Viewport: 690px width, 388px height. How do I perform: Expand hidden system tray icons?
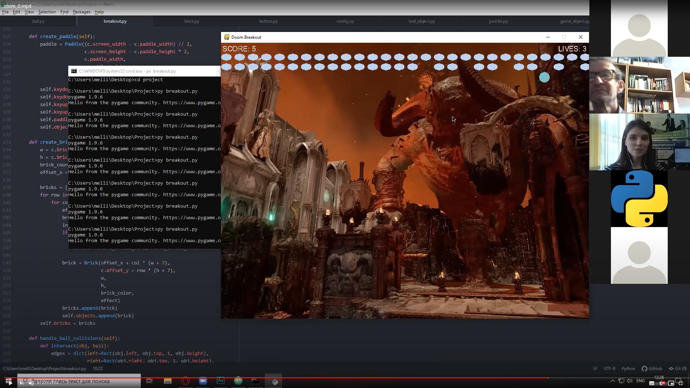click(x=612, y=381)
